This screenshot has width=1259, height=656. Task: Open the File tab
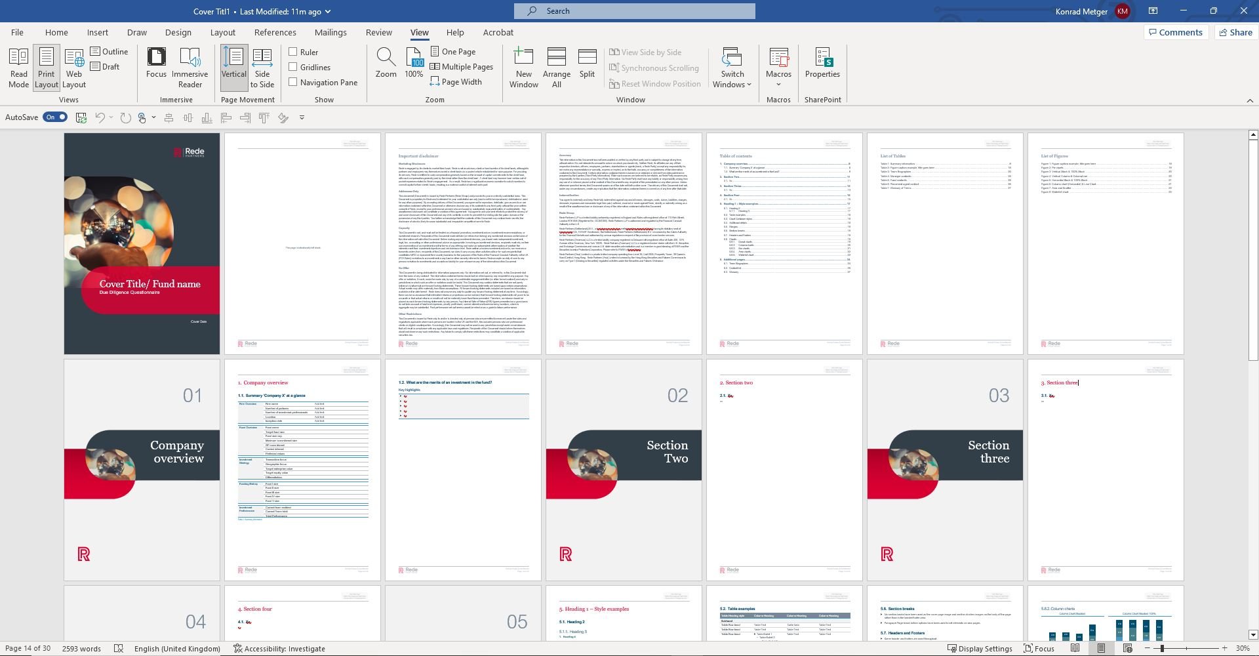tap(17, 32)
